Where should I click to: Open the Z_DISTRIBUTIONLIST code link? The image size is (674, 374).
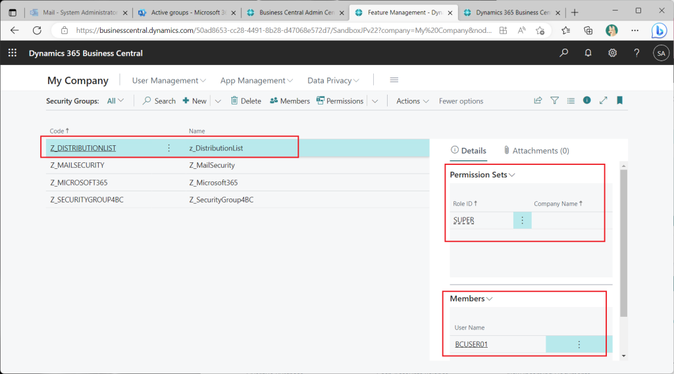pos(83,148)
